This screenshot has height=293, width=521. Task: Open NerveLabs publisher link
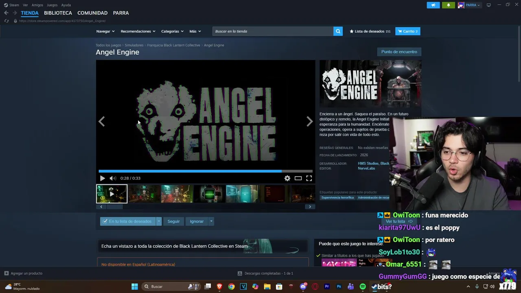(366, 168)
